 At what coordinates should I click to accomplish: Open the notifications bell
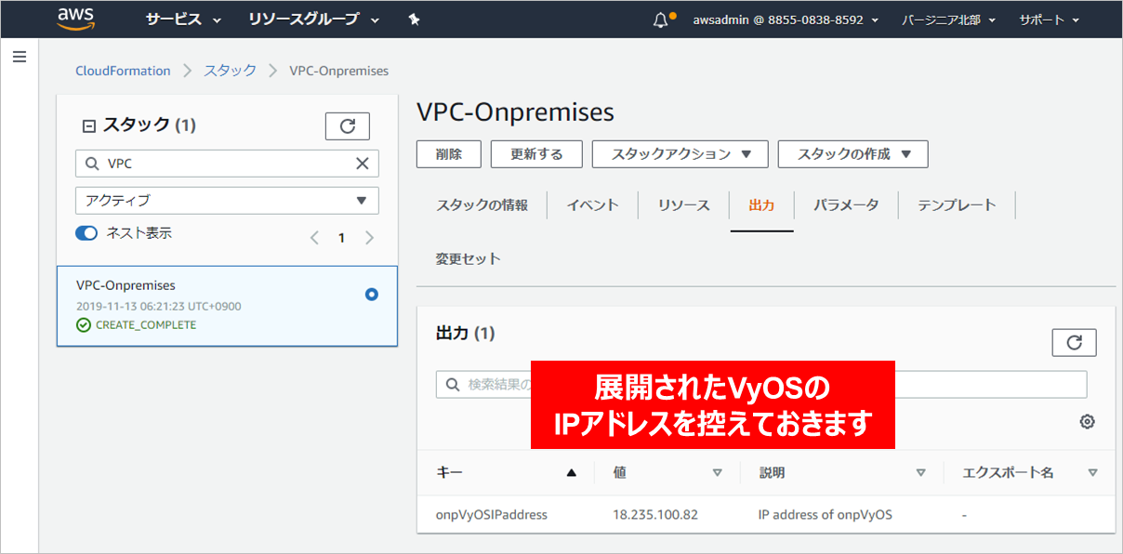click(x=661, y=20)
